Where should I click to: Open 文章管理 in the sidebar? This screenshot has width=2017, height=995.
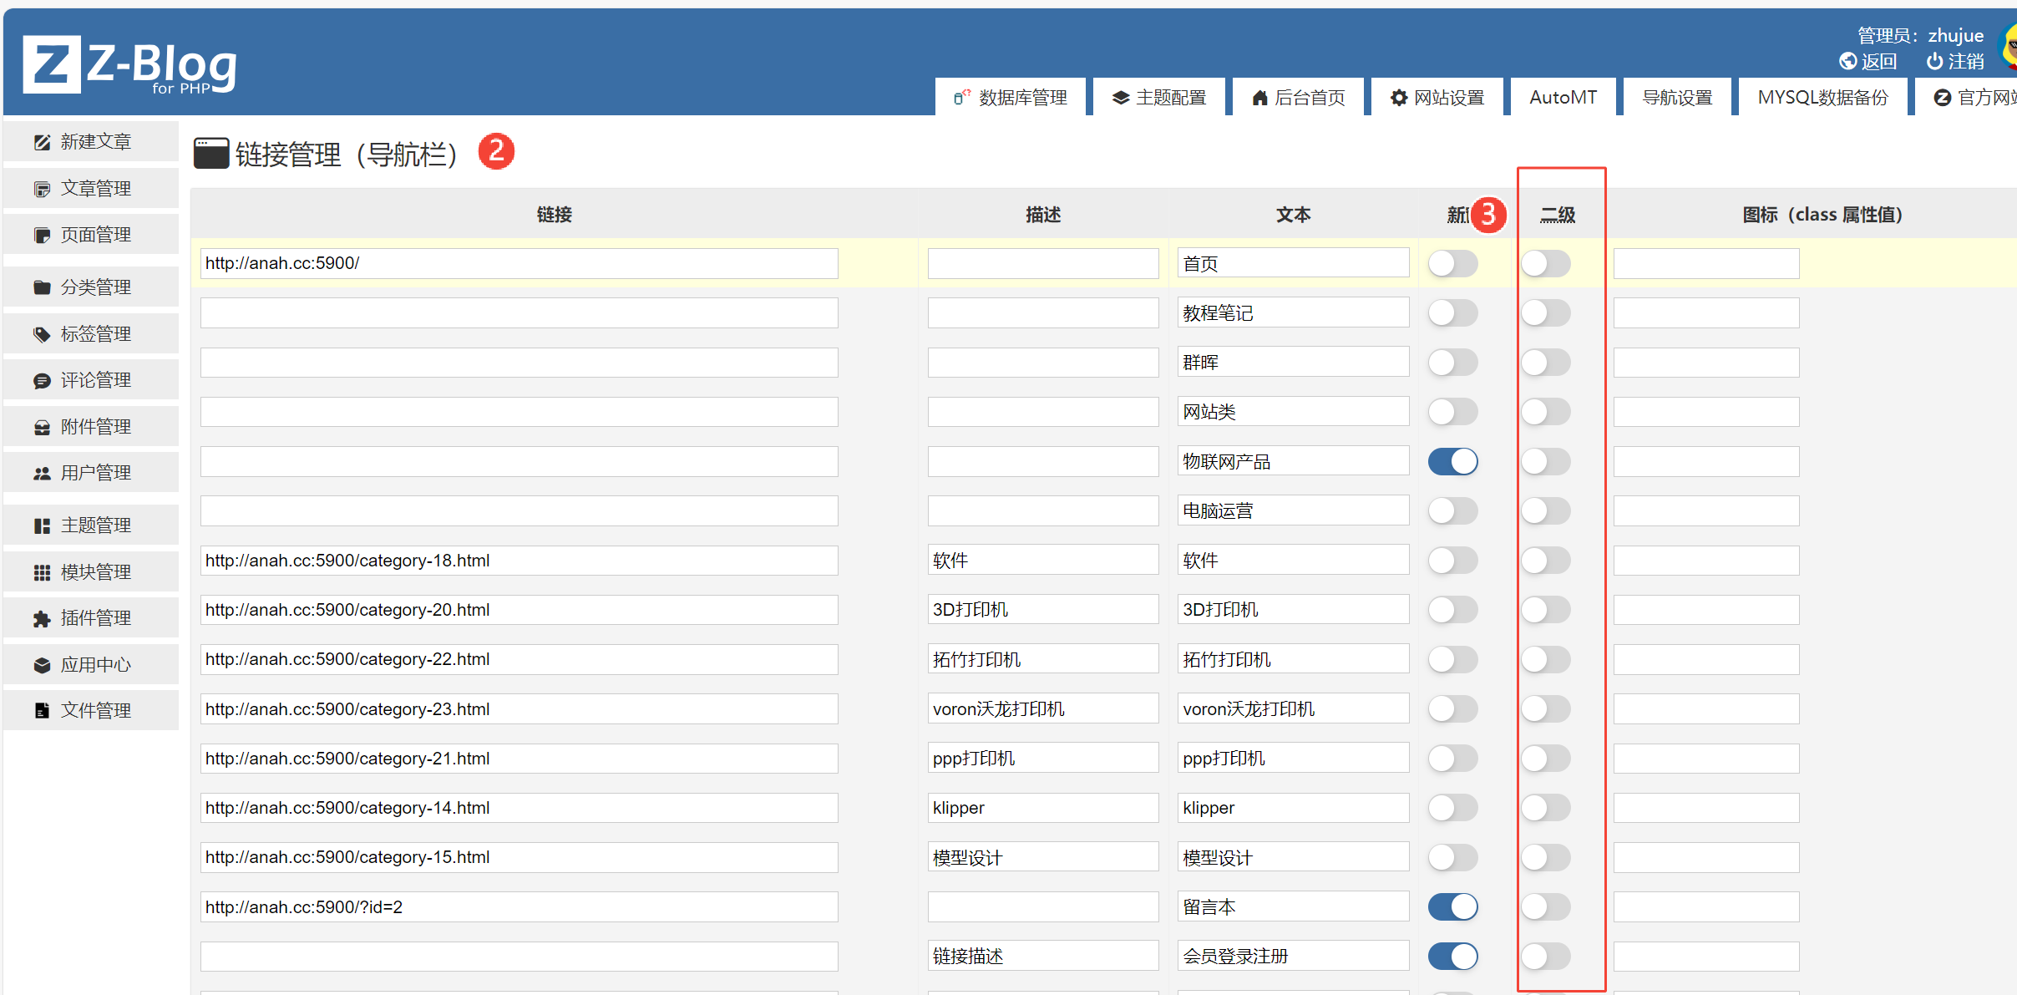point(91,189)
